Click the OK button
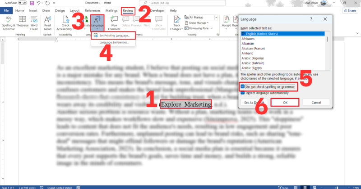361x189 pixels. 285,103
